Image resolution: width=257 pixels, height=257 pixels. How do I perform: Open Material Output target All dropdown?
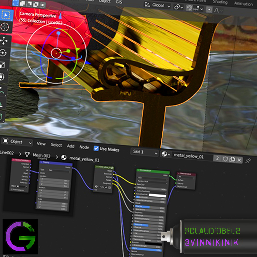coord(186,177)
